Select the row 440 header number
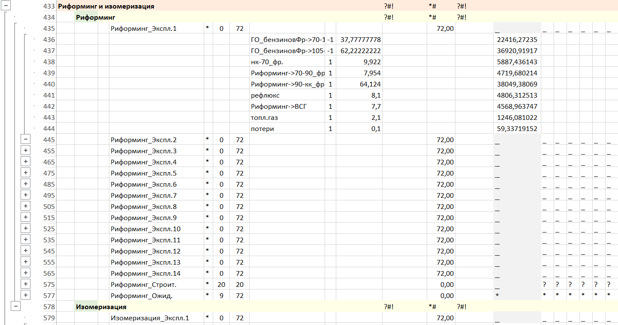 tap(49, 84)
